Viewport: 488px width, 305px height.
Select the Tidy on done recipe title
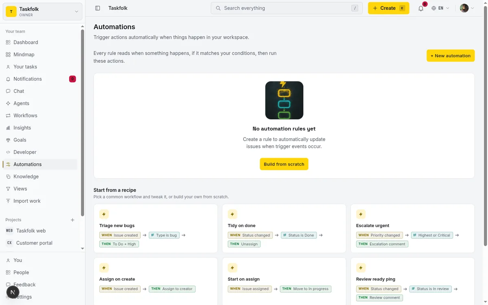[x=242, y=226]
